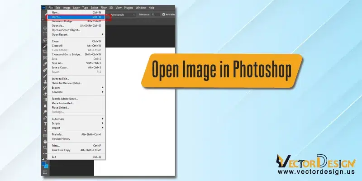Select the Rectangle shape tool
Viewport: 362px width, 181px height.
tap(45, 135)
